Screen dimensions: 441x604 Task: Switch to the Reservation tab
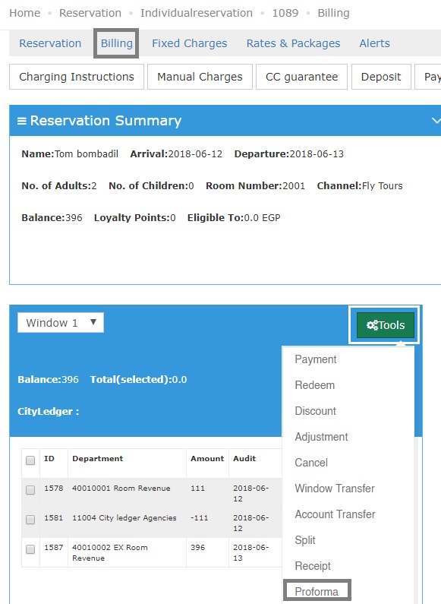tap(50, 43)
